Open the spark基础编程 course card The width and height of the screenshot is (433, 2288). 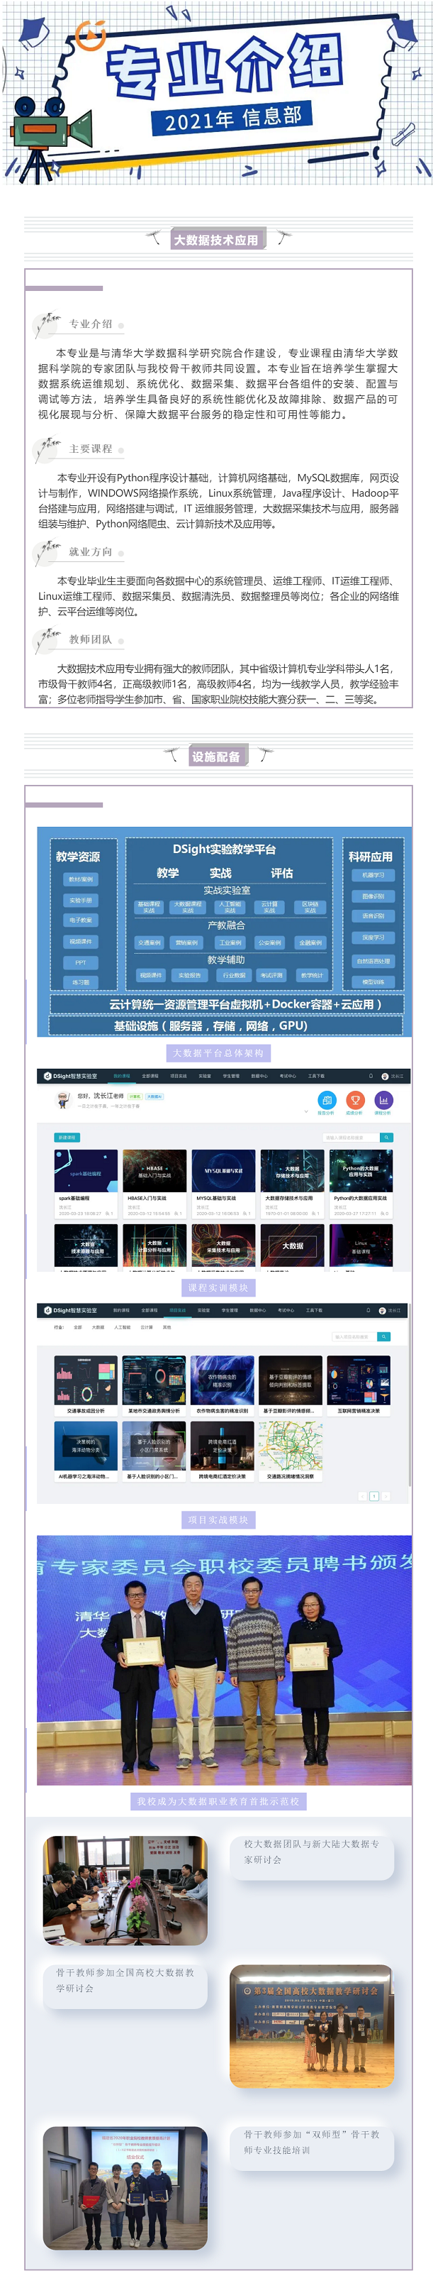(85, 1182)
